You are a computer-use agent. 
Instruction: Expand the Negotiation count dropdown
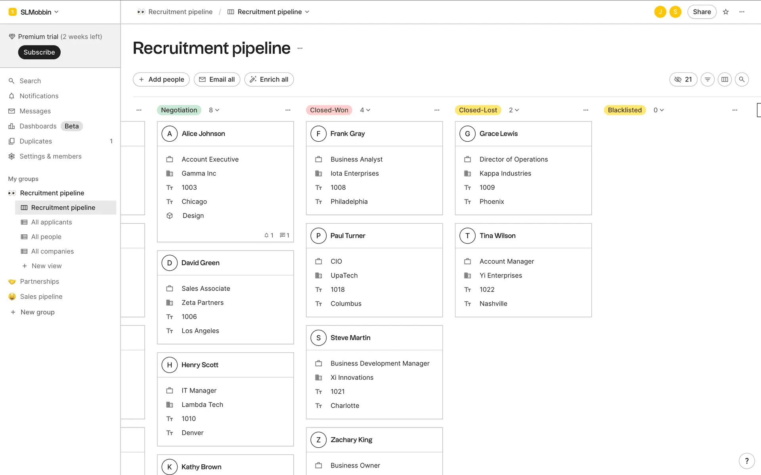(214, 110)
